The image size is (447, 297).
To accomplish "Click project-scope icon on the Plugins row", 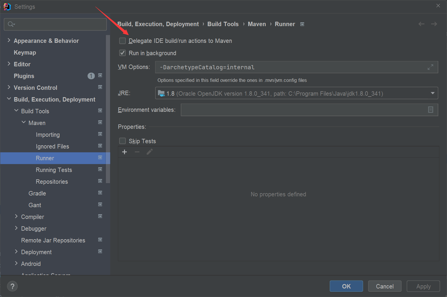I will coord(100,75).
